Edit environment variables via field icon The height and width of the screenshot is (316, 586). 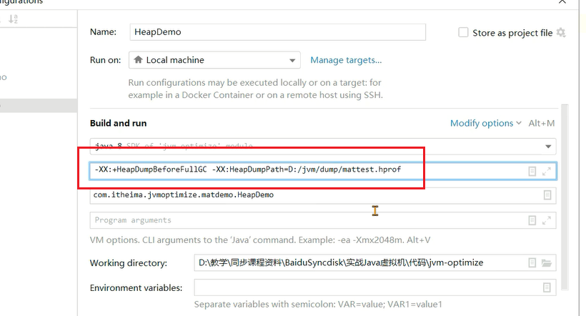click(x=547, y=287)
